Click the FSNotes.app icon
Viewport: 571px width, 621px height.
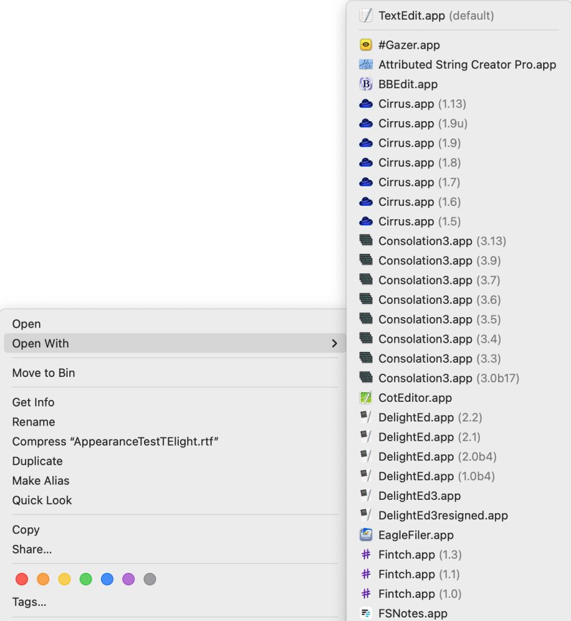pyautogui.click(x=365, y=613)
